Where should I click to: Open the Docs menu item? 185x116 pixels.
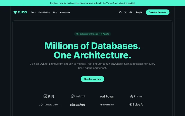click(33, 12)
